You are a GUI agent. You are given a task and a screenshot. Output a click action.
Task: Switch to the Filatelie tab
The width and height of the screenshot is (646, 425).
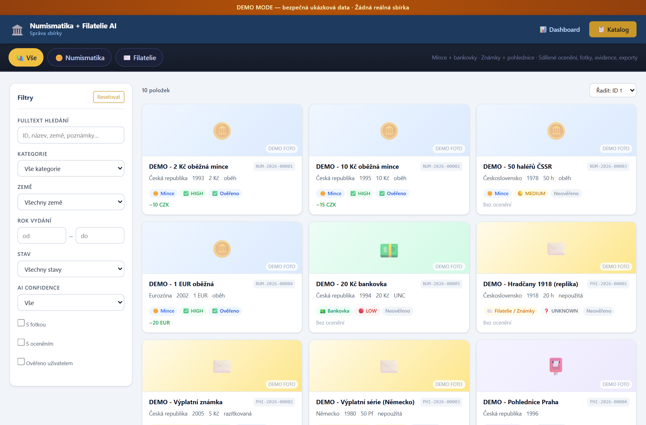[x=139, y=58]
